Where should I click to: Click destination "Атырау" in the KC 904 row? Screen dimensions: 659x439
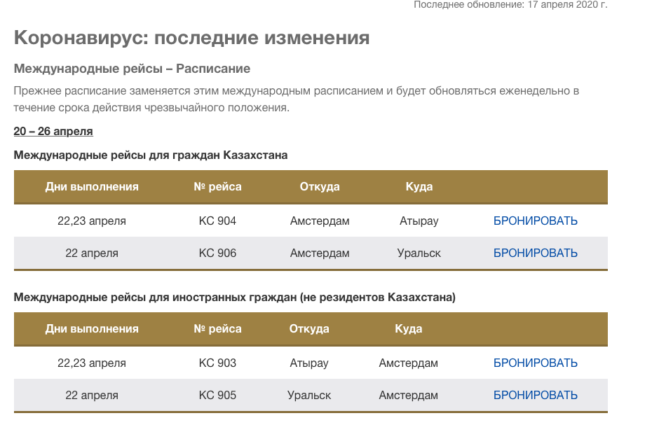pyautogui.click(x=419, y=221)
